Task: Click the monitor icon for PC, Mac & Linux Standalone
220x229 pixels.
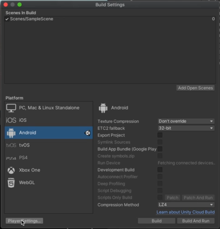Action: 11,108
